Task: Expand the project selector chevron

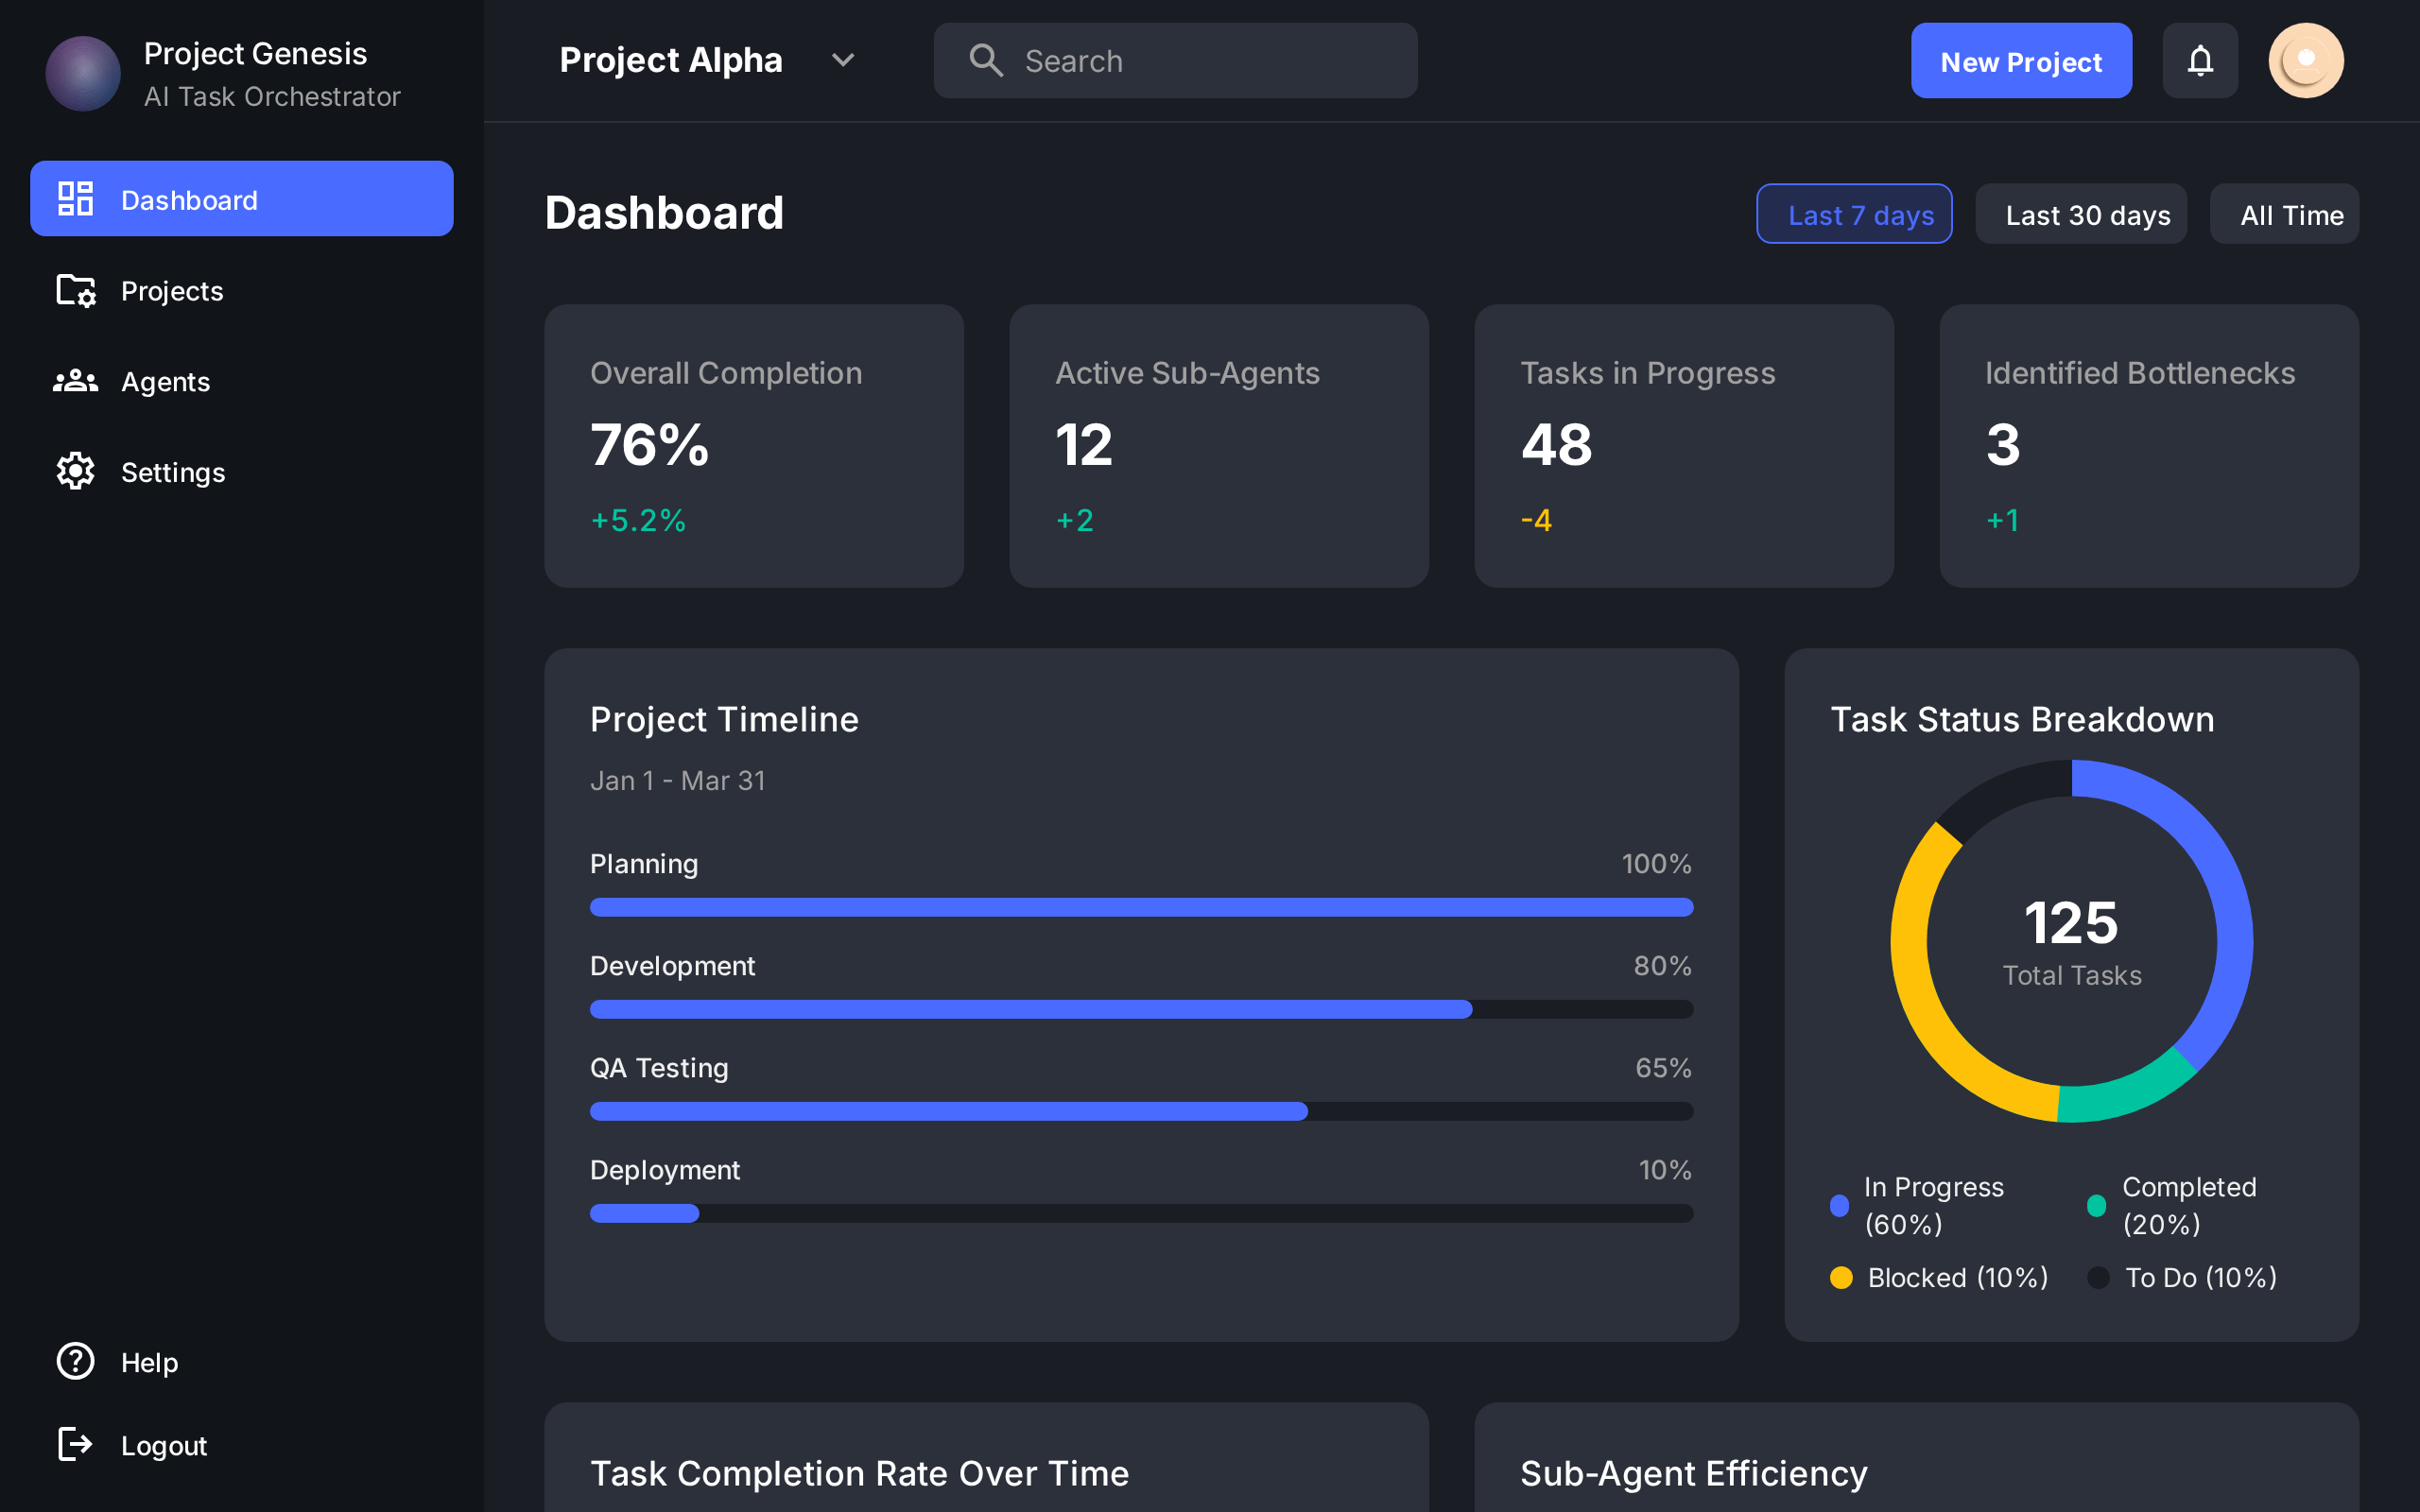Action: [x=843, y=60]
